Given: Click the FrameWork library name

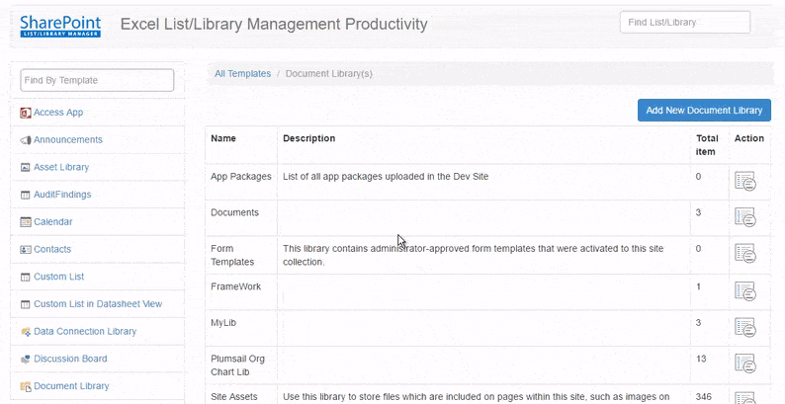Looking at the screenshot, I should [x=236, y=286].
